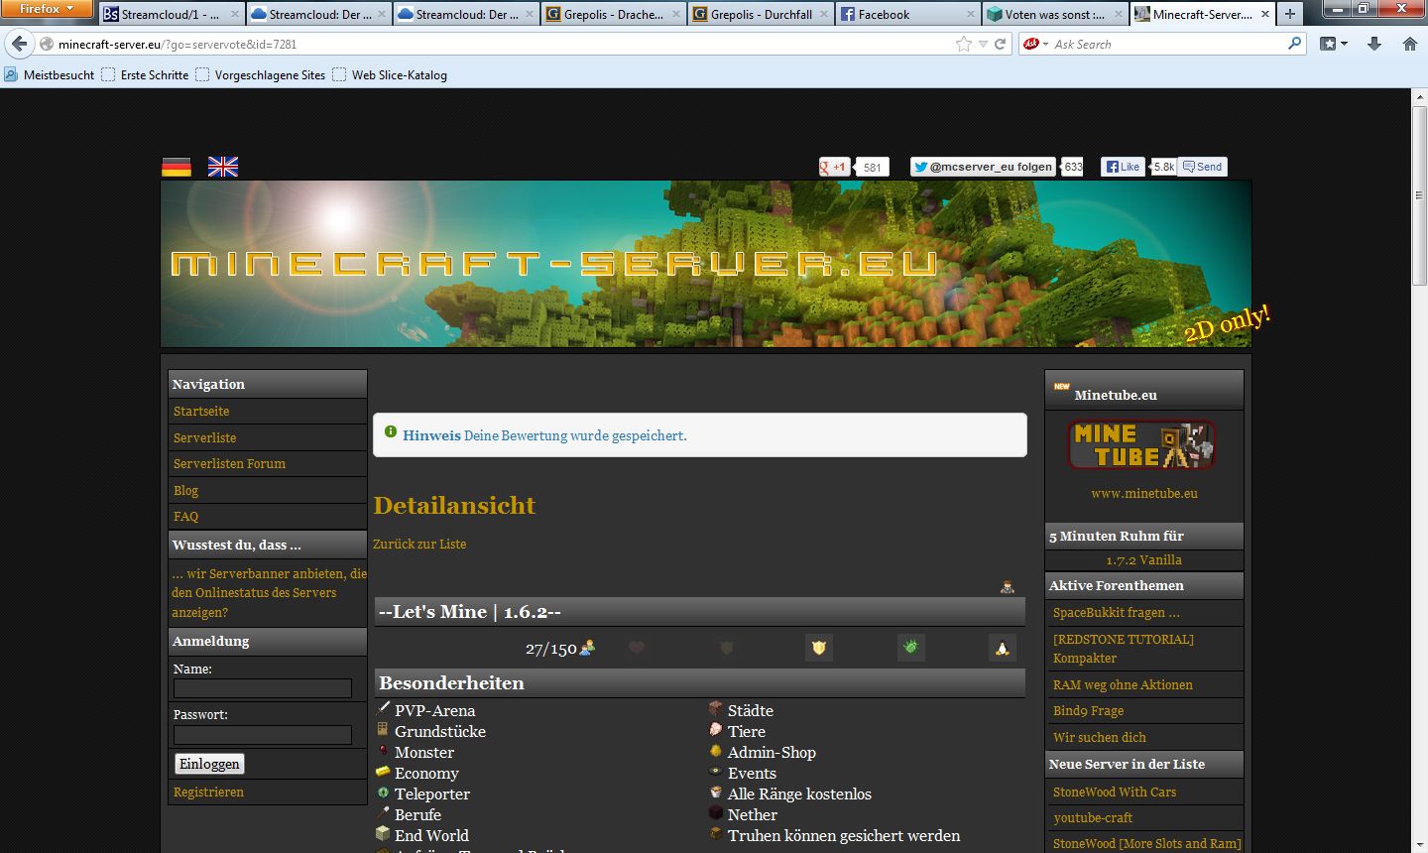Viewport: 1428px width, 853px height.
Task: Open the Registrieren link
Action: [208, 792]
